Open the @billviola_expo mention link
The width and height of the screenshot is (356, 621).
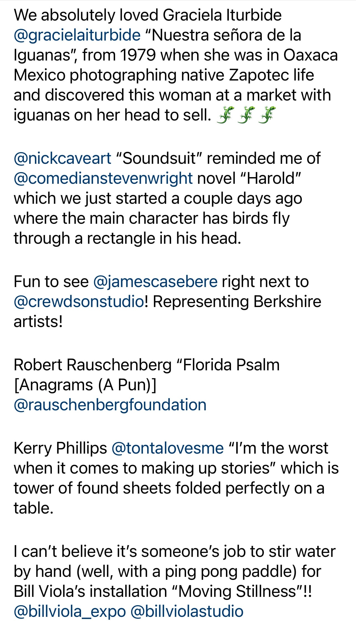click(x=70, y=612)
